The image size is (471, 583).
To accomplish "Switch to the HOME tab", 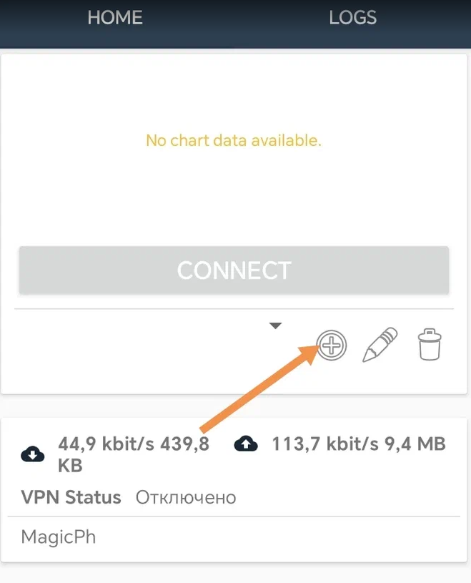I will [x=115, y=17].
